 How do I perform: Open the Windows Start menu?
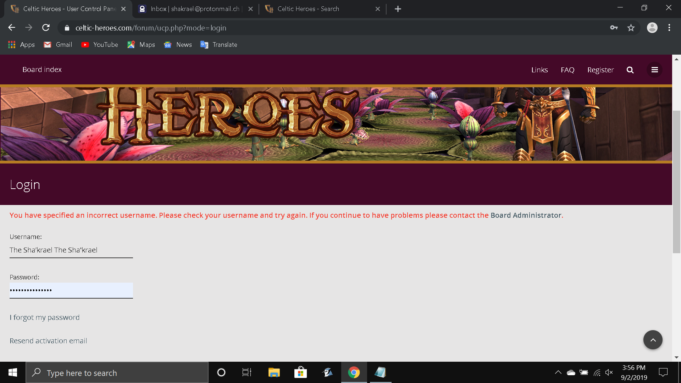pos(13,372)
